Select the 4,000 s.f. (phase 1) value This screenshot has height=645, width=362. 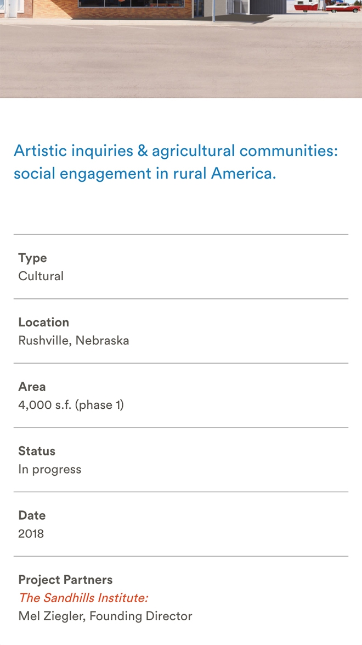71,405
